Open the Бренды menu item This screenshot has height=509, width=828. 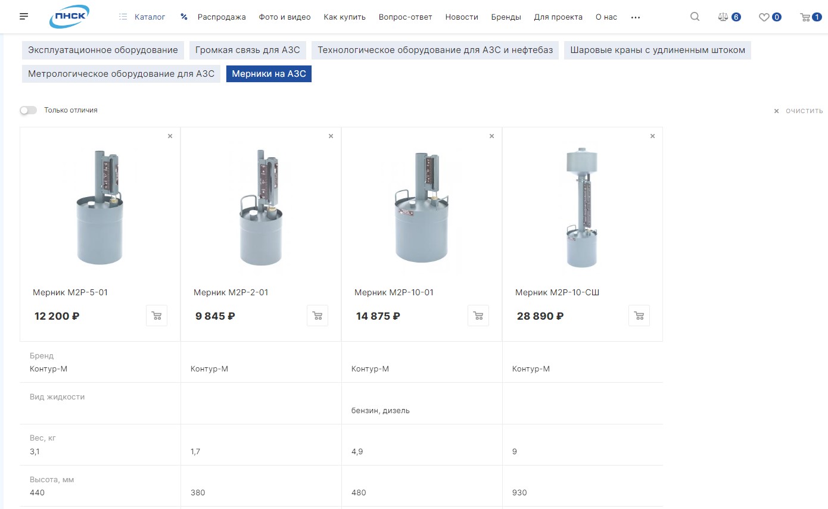[506, 17]
